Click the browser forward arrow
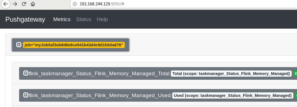 [15, 4]
